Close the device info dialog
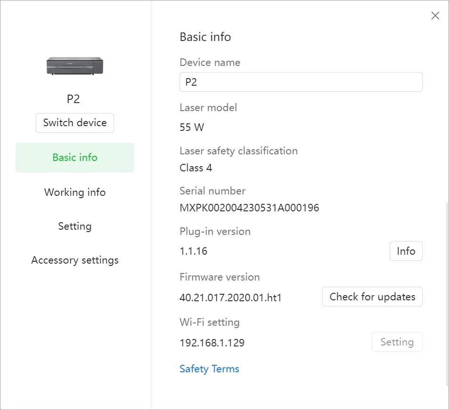Image resolution: width=449 pixels, height=410 pixels. point(435,16)
